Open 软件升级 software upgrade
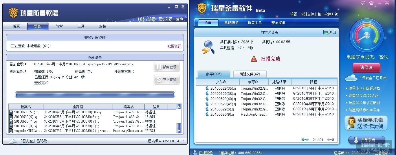This screenshot has width=396, height=155. point(331,14)
